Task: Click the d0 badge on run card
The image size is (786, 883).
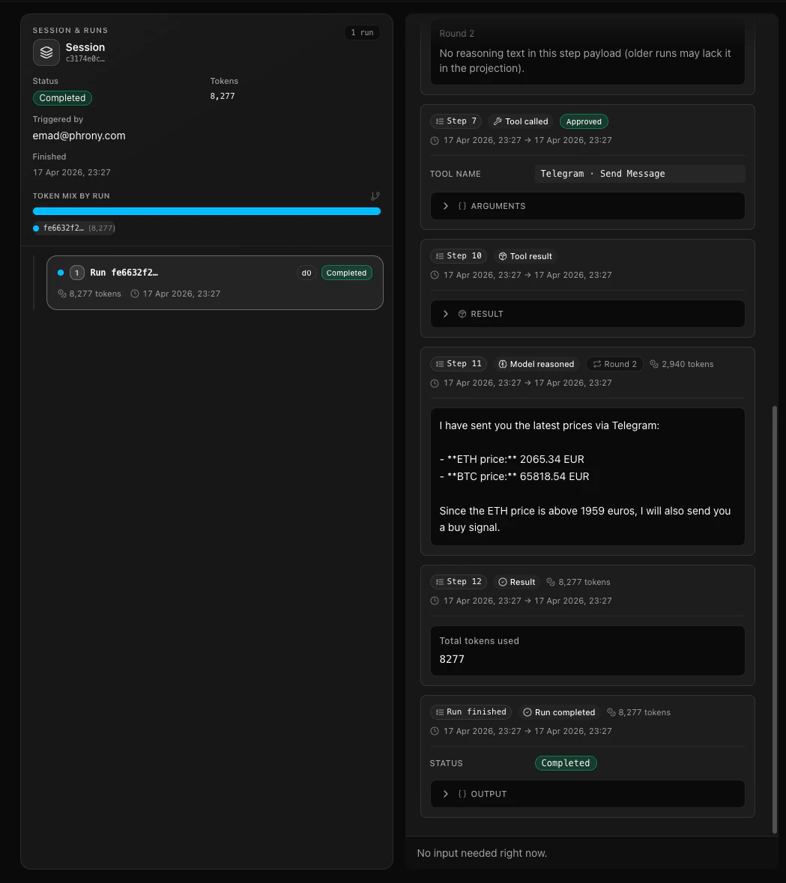Action: pos(306,273)
